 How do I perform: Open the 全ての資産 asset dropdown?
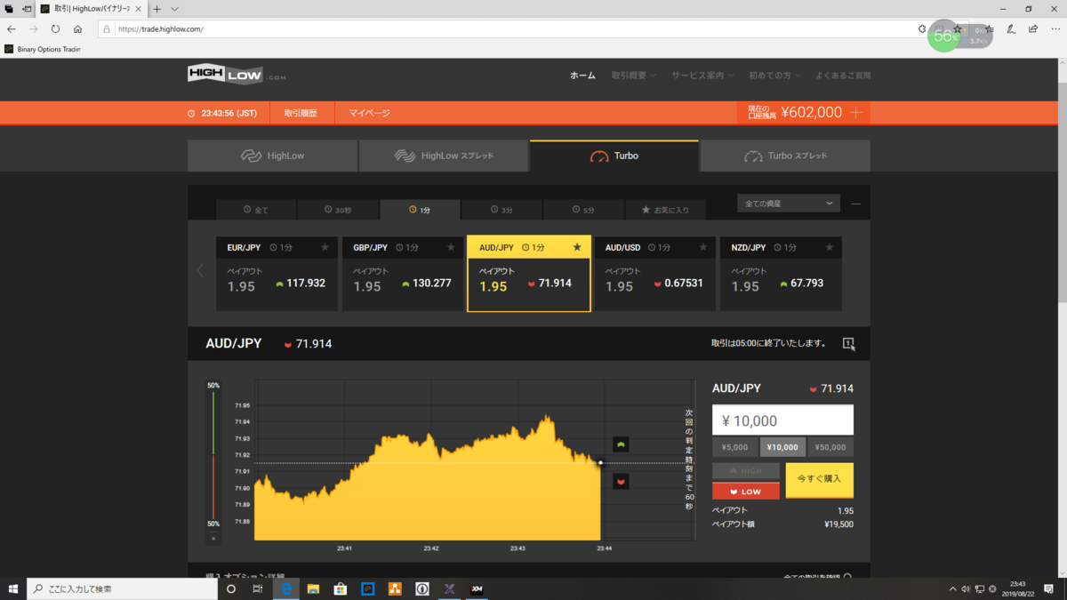[x=789, y=204]
